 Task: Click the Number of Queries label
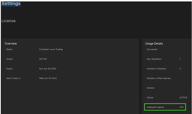click(x=156, y=69)
